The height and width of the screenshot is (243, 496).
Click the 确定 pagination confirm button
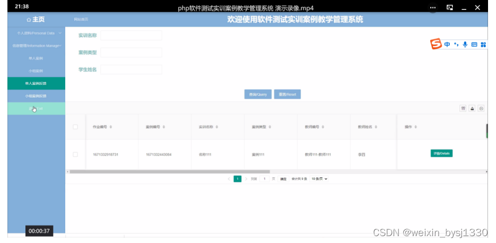coord(283,179)
